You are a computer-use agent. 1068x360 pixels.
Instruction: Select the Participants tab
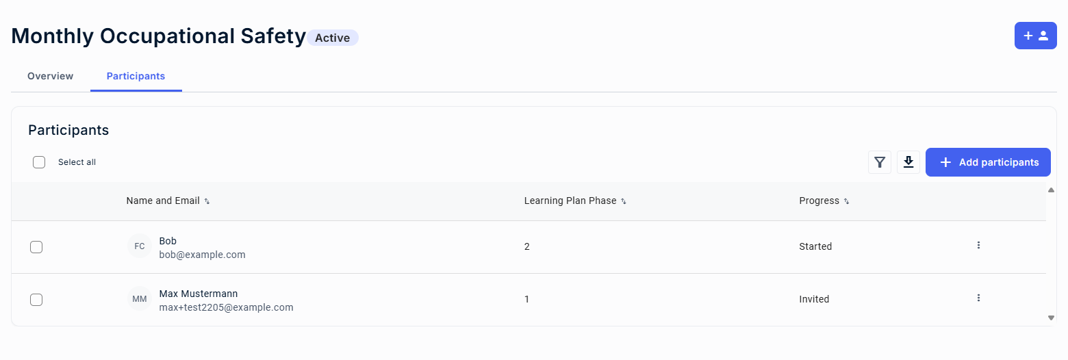(136, 76)
